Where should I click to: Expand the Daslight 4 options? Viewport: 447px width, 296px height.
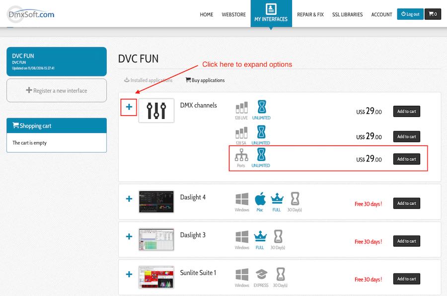coord(129,199)
